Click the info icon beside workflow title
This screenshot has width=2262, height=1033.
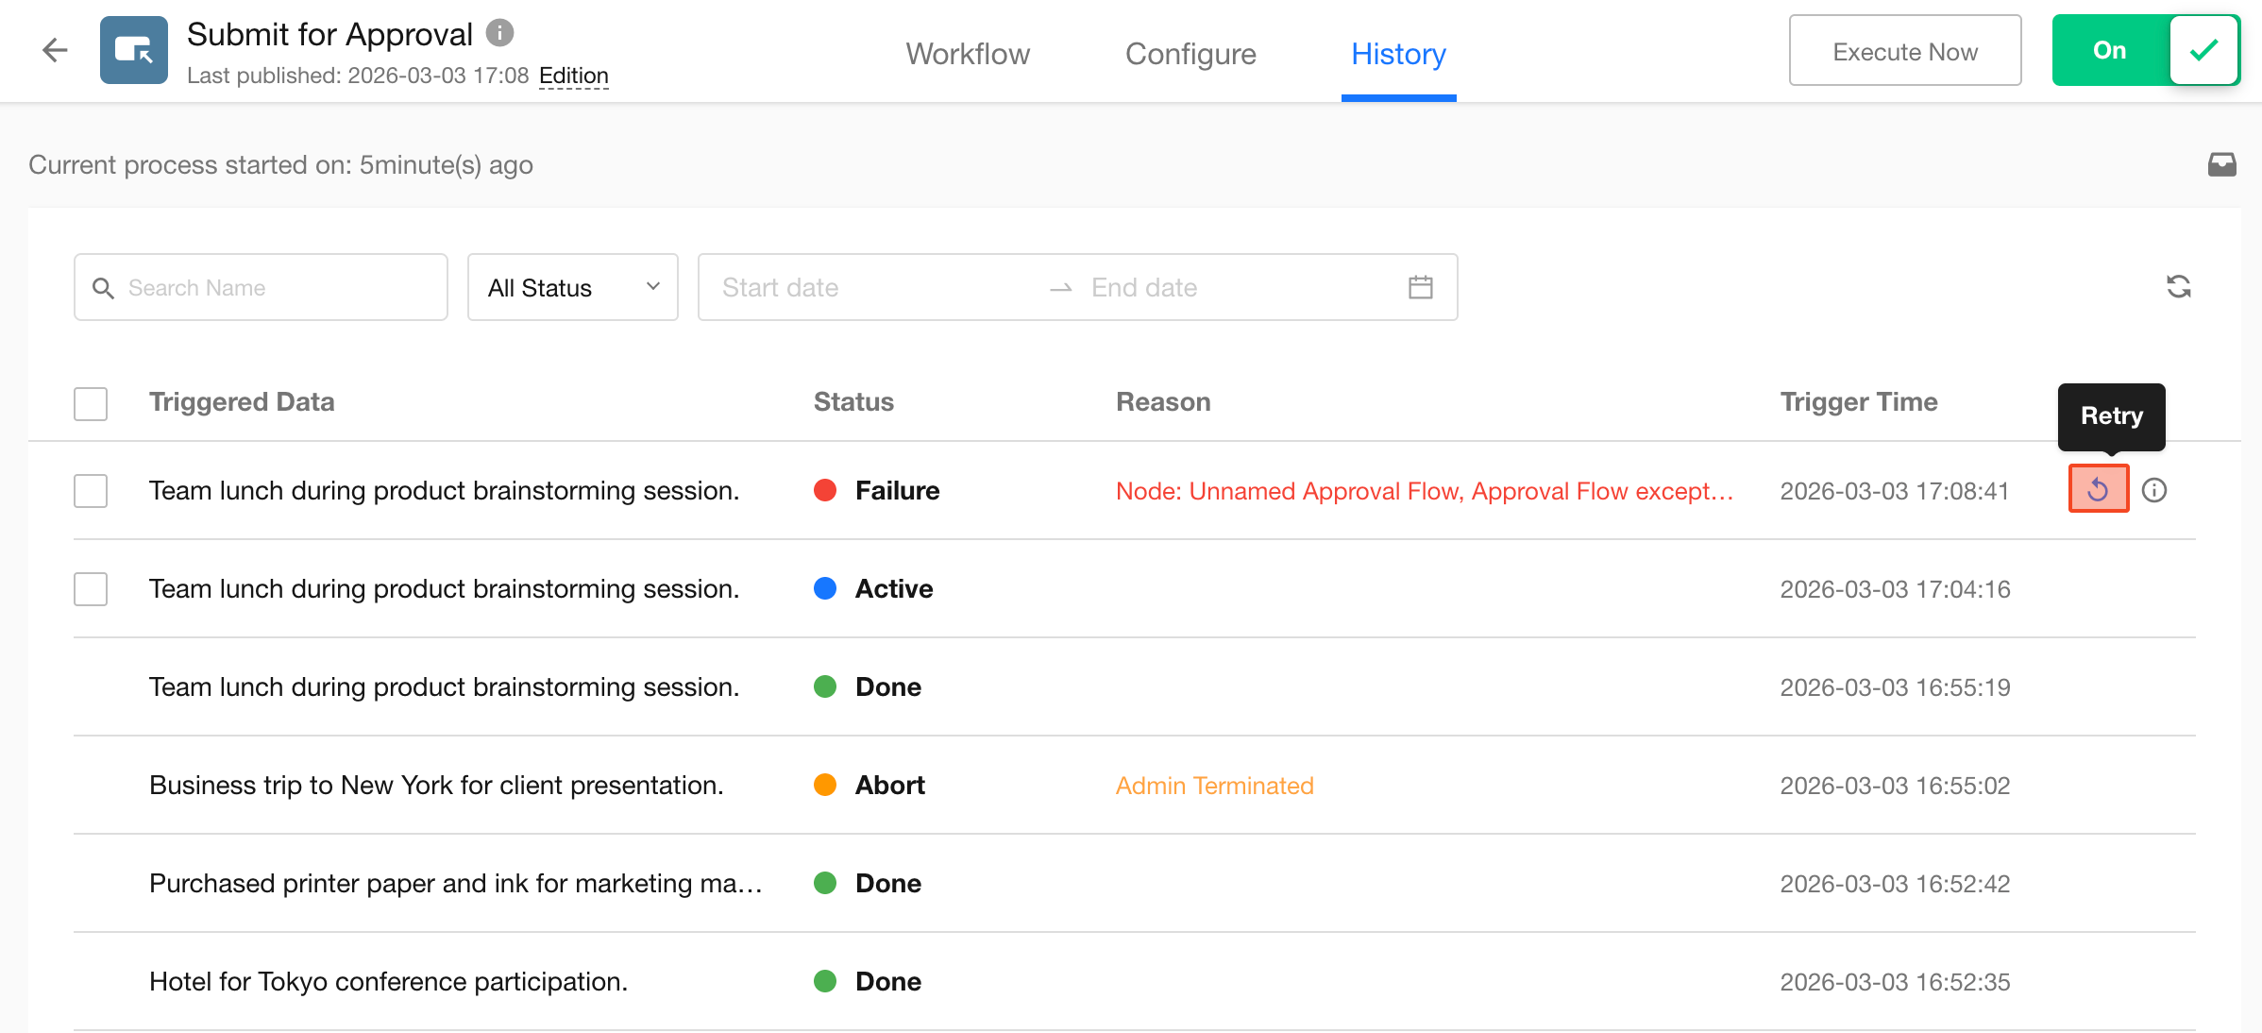coord(499,33)
